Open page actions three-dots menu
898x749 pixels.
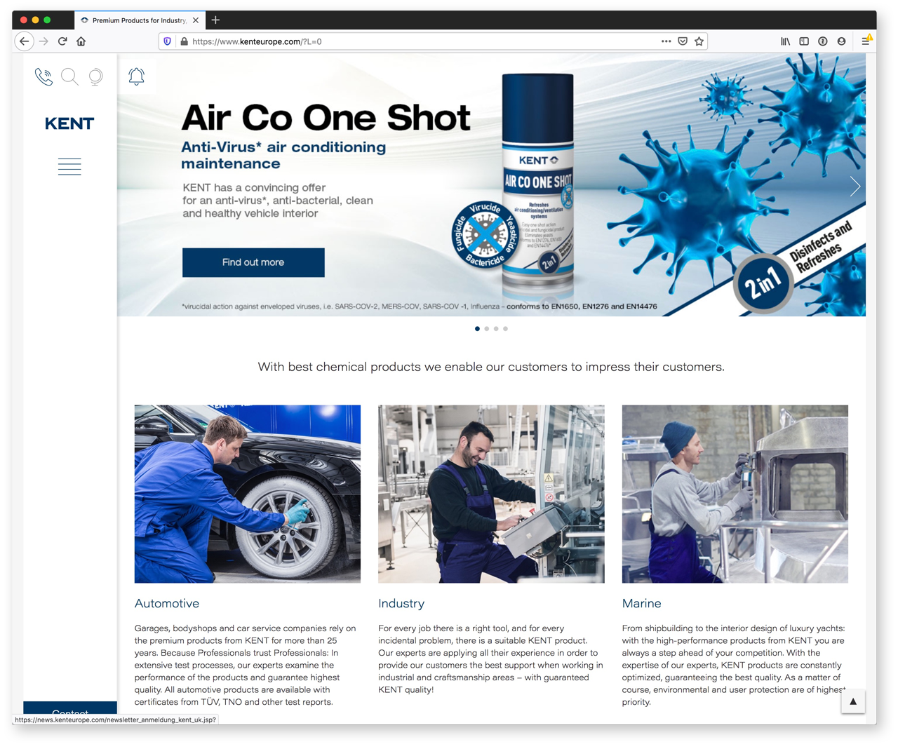click(x=666, y=41)
